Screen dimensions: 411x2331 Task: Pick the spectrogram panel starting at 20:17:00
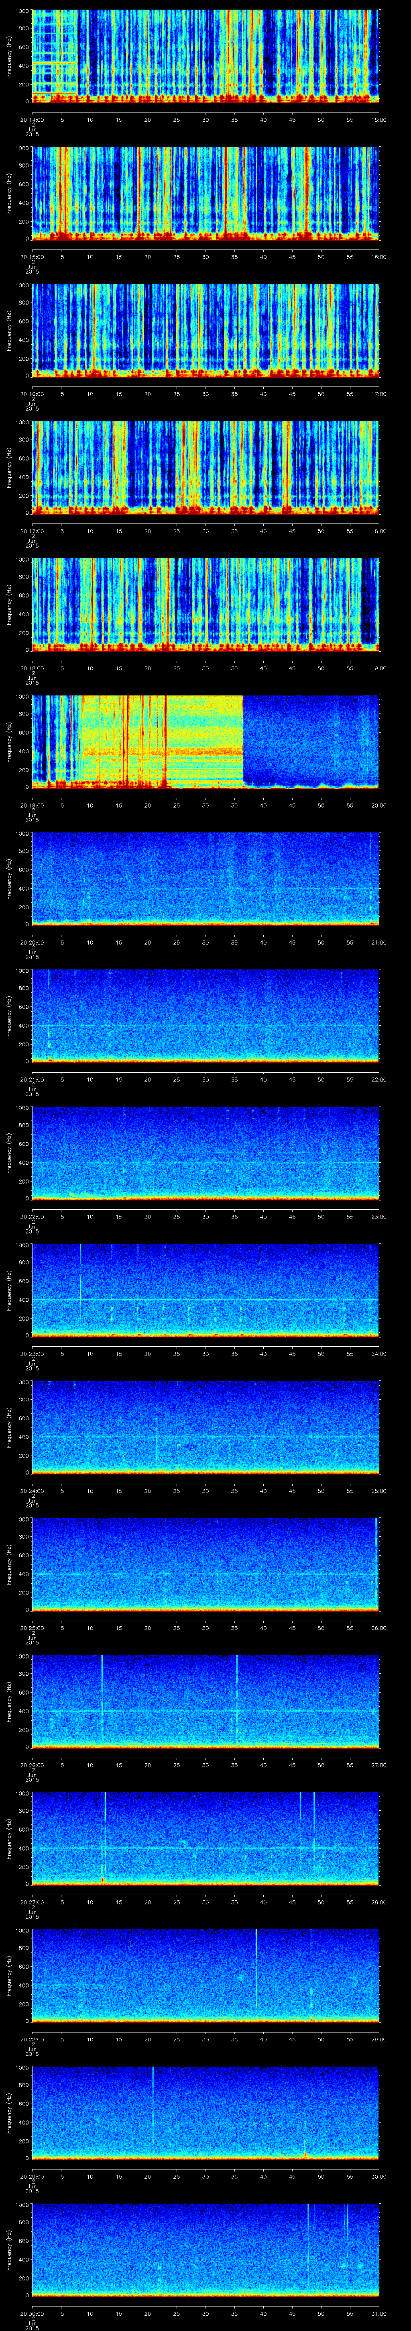206,468
